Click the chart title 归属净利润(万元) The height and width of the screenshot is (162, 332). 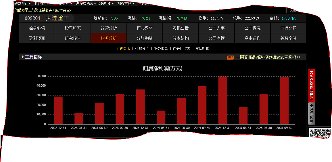click(163, 69)
